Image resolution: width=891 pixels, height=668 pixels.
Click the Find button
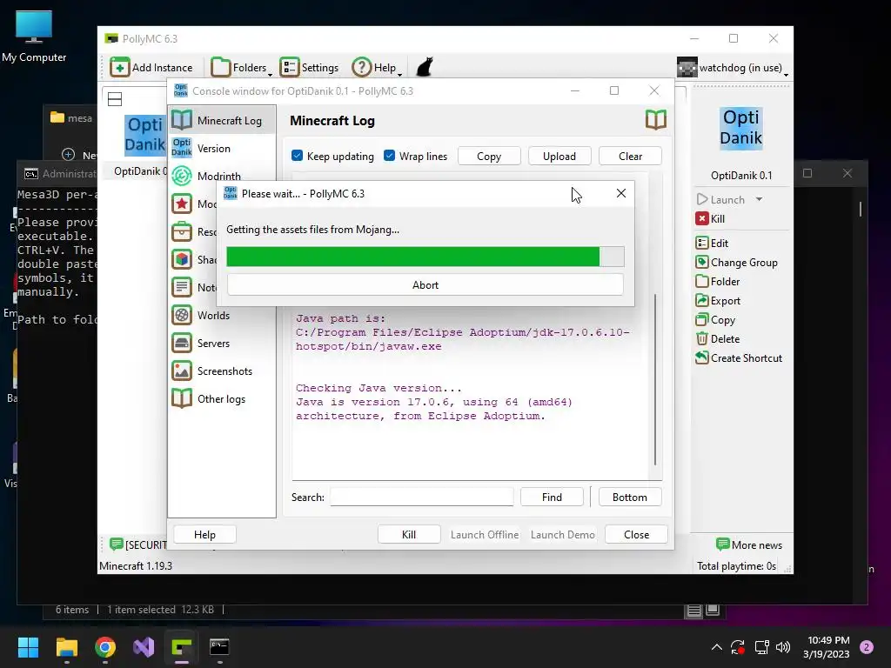click(552, 497)
